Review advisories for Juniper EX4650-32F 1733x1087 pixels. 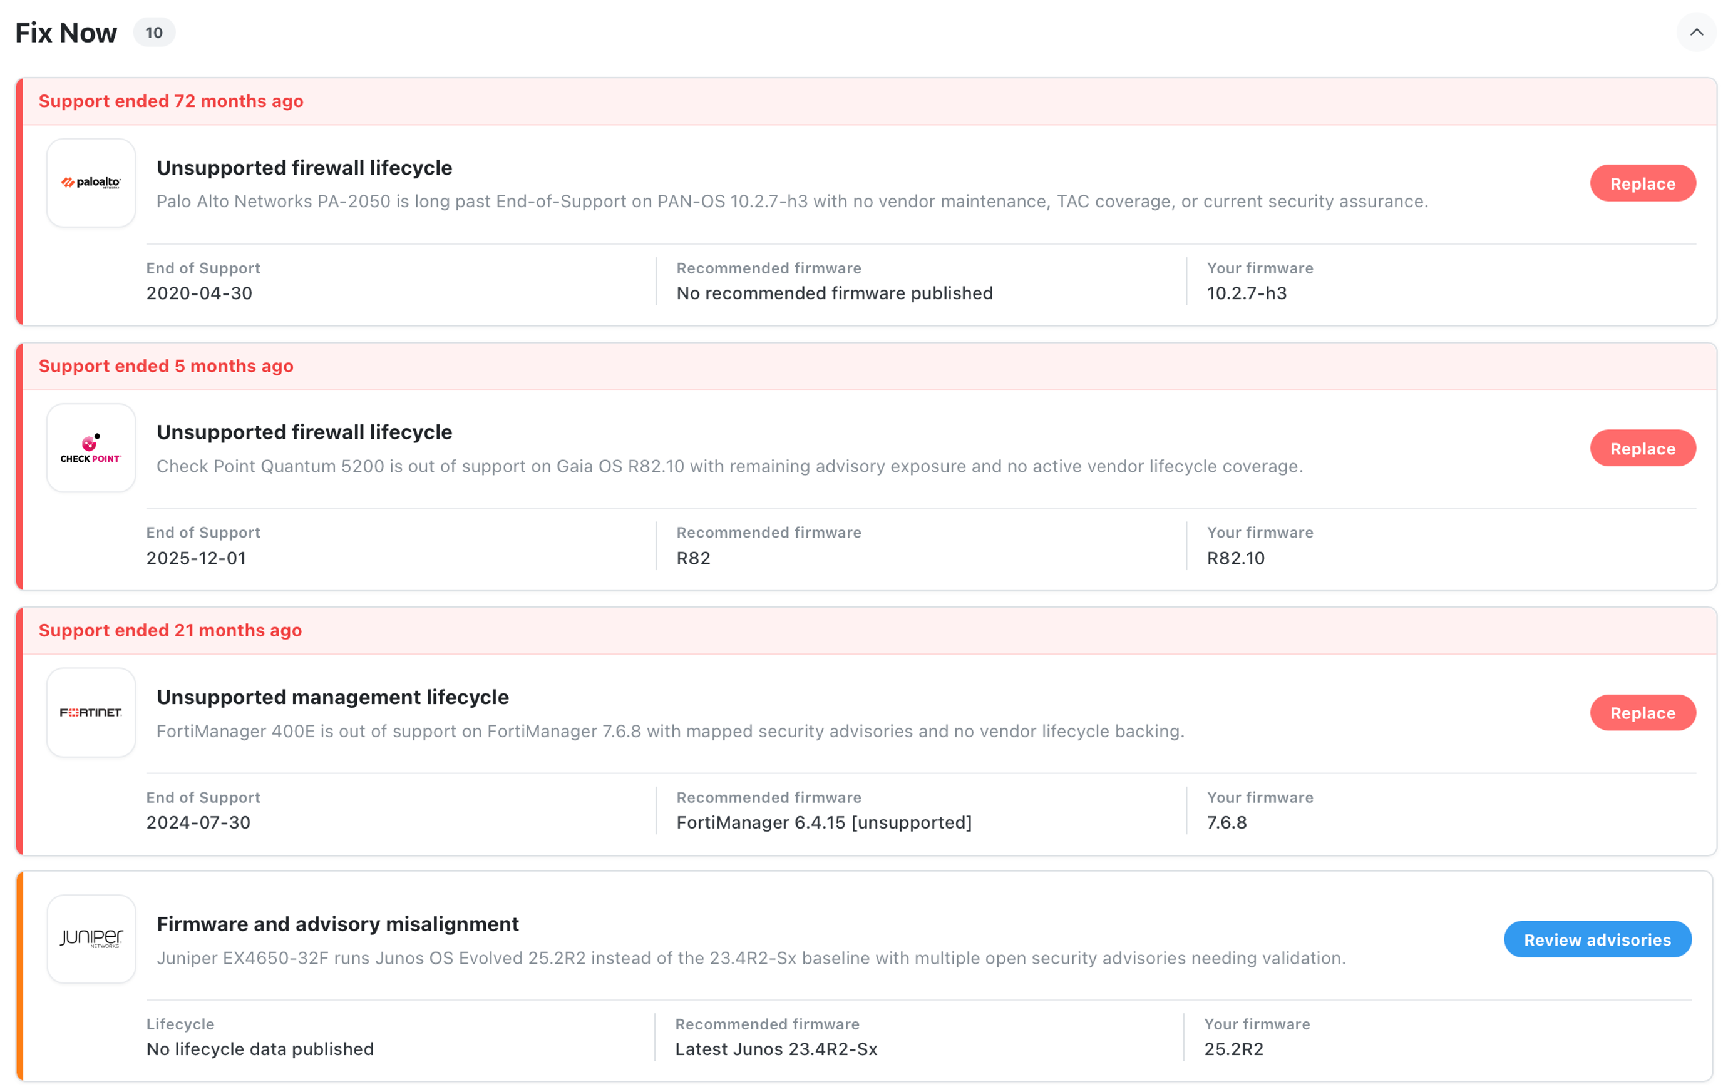click(1597, 939)
